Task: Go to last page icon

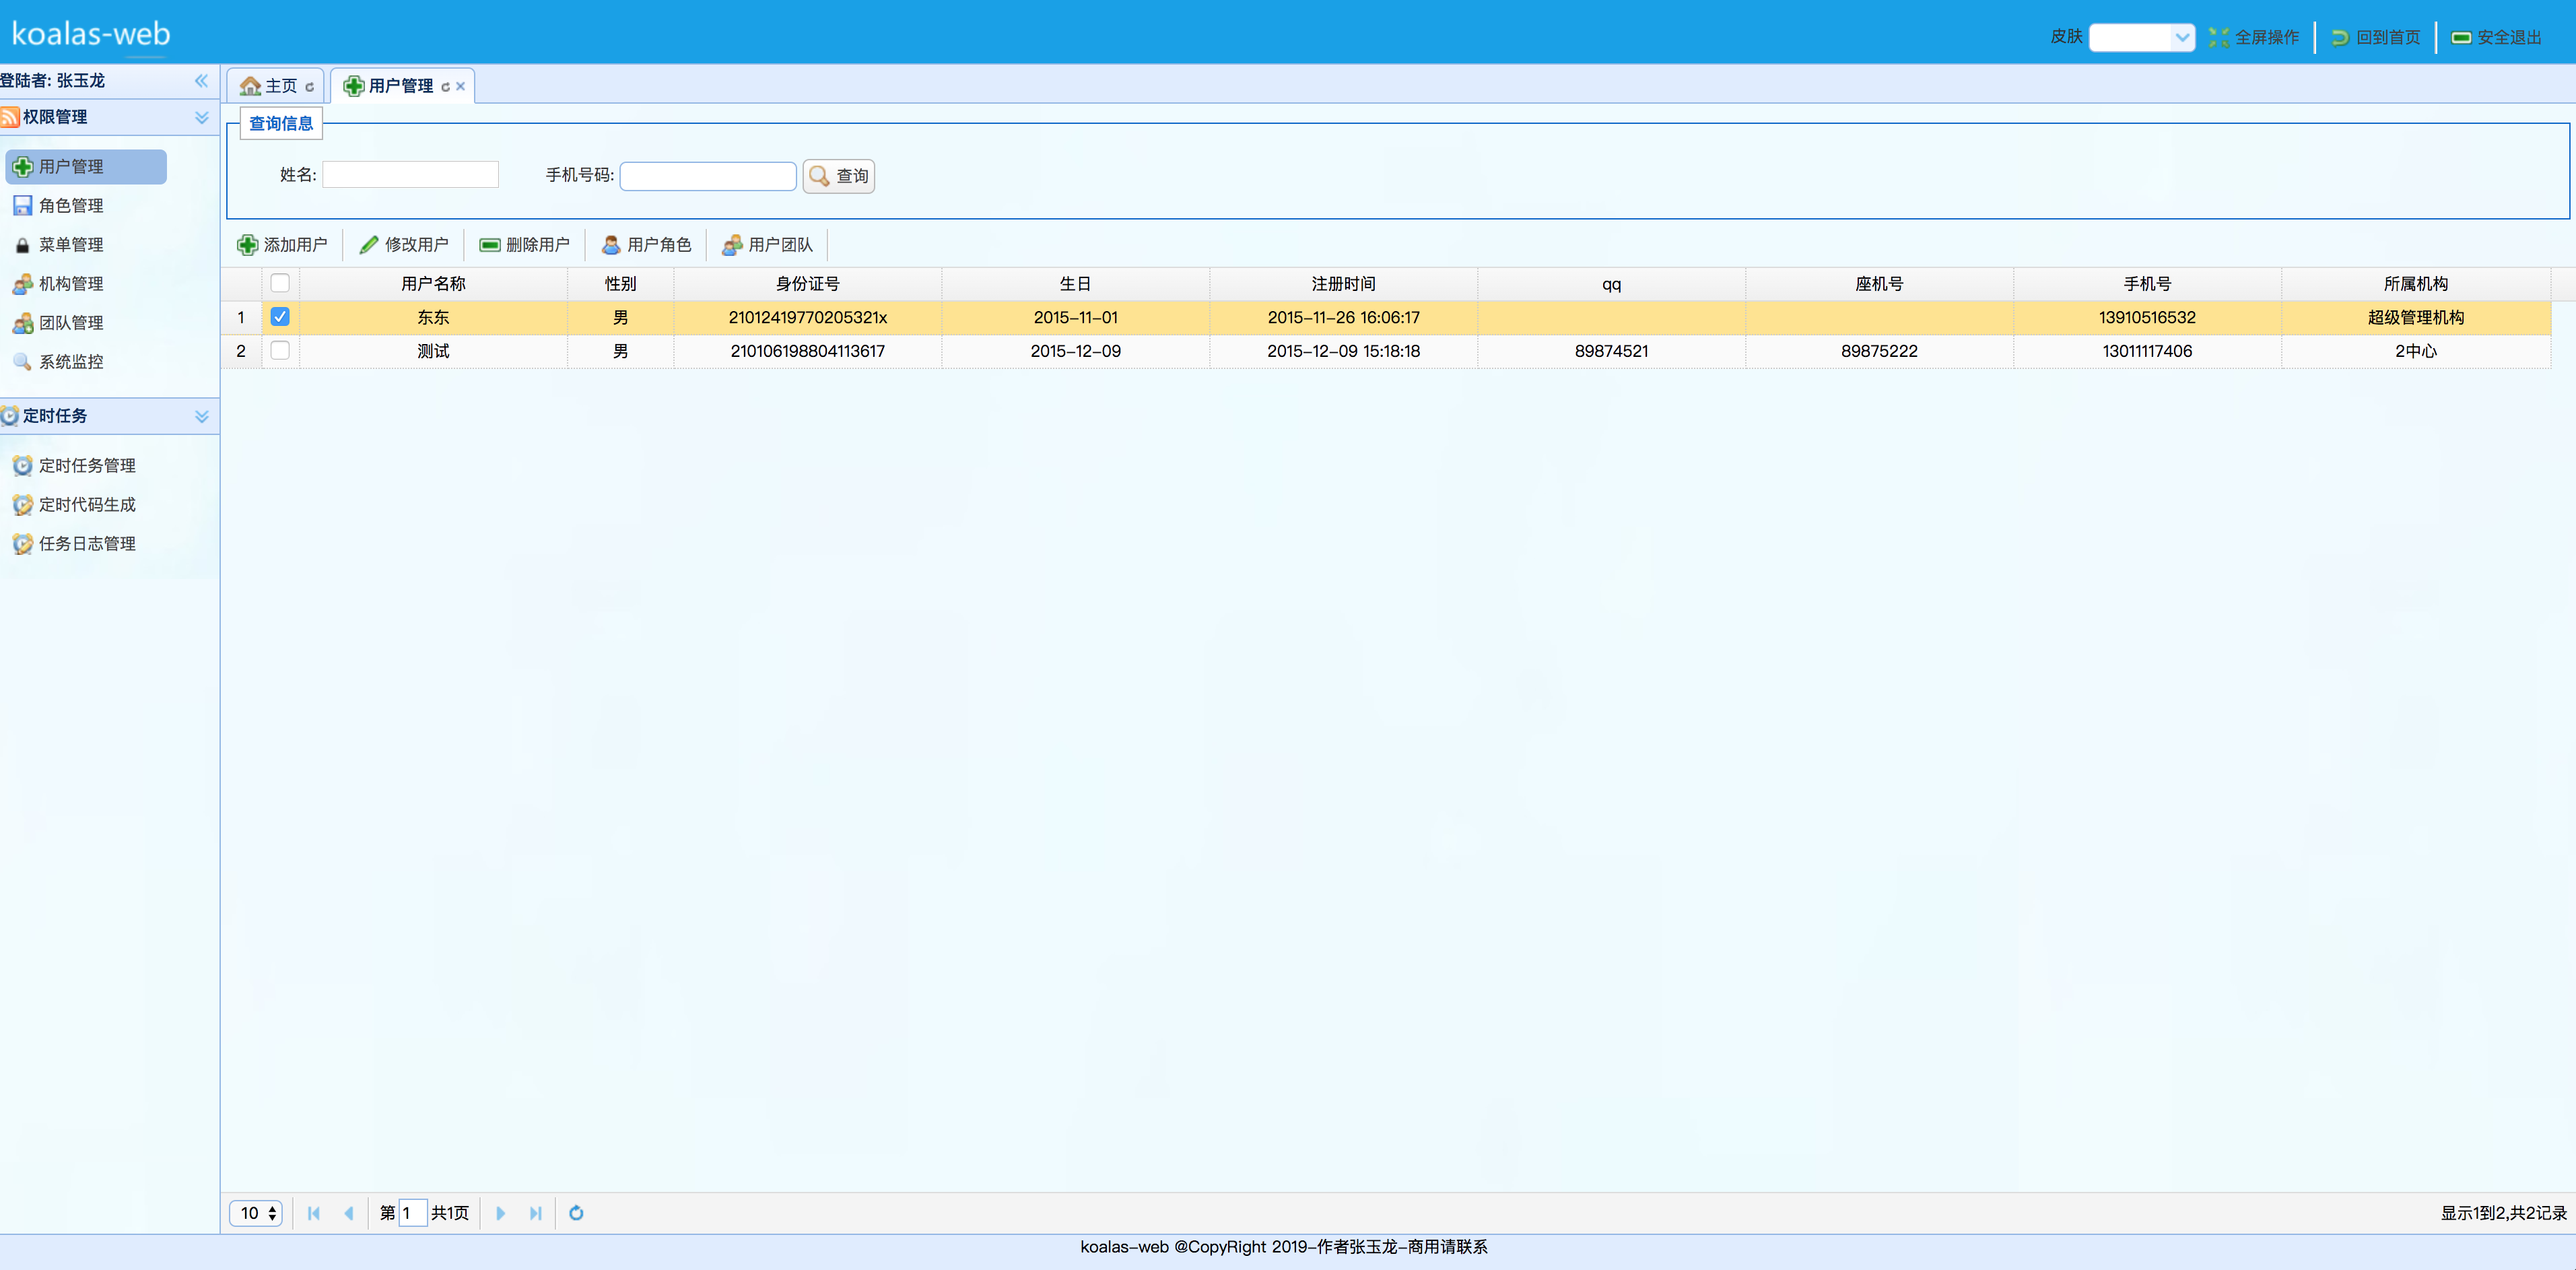Action: pos(536,1213)
